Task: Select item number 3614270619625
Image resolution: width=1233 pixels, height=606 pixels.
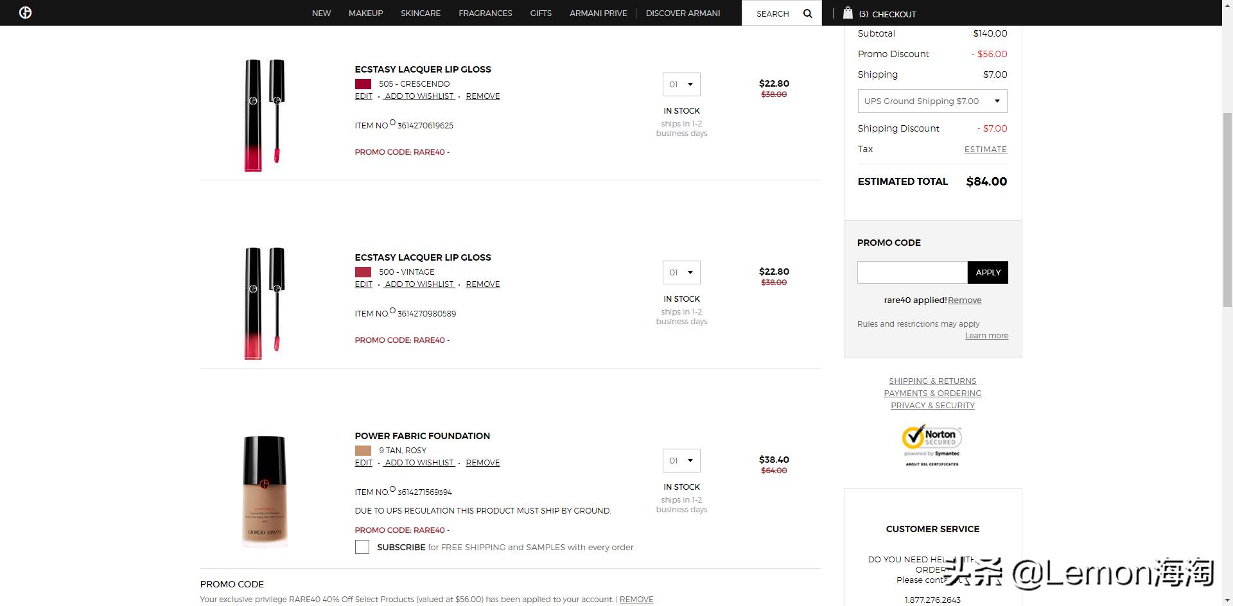Action: (425, 126)
